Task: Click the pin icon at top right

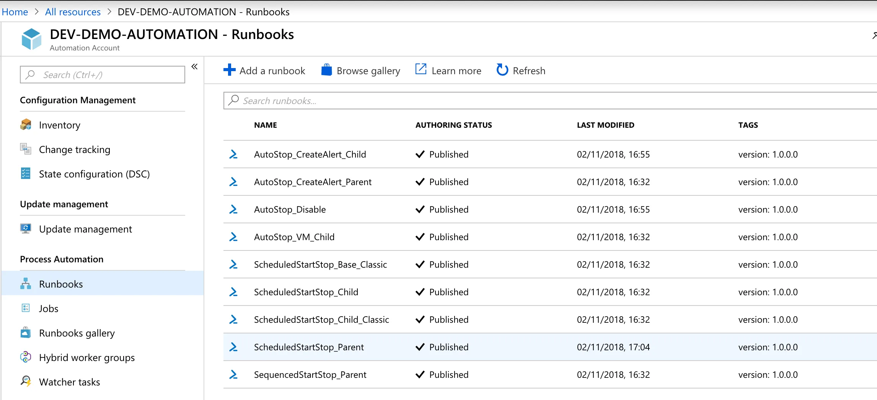Action: pos(874,35)
